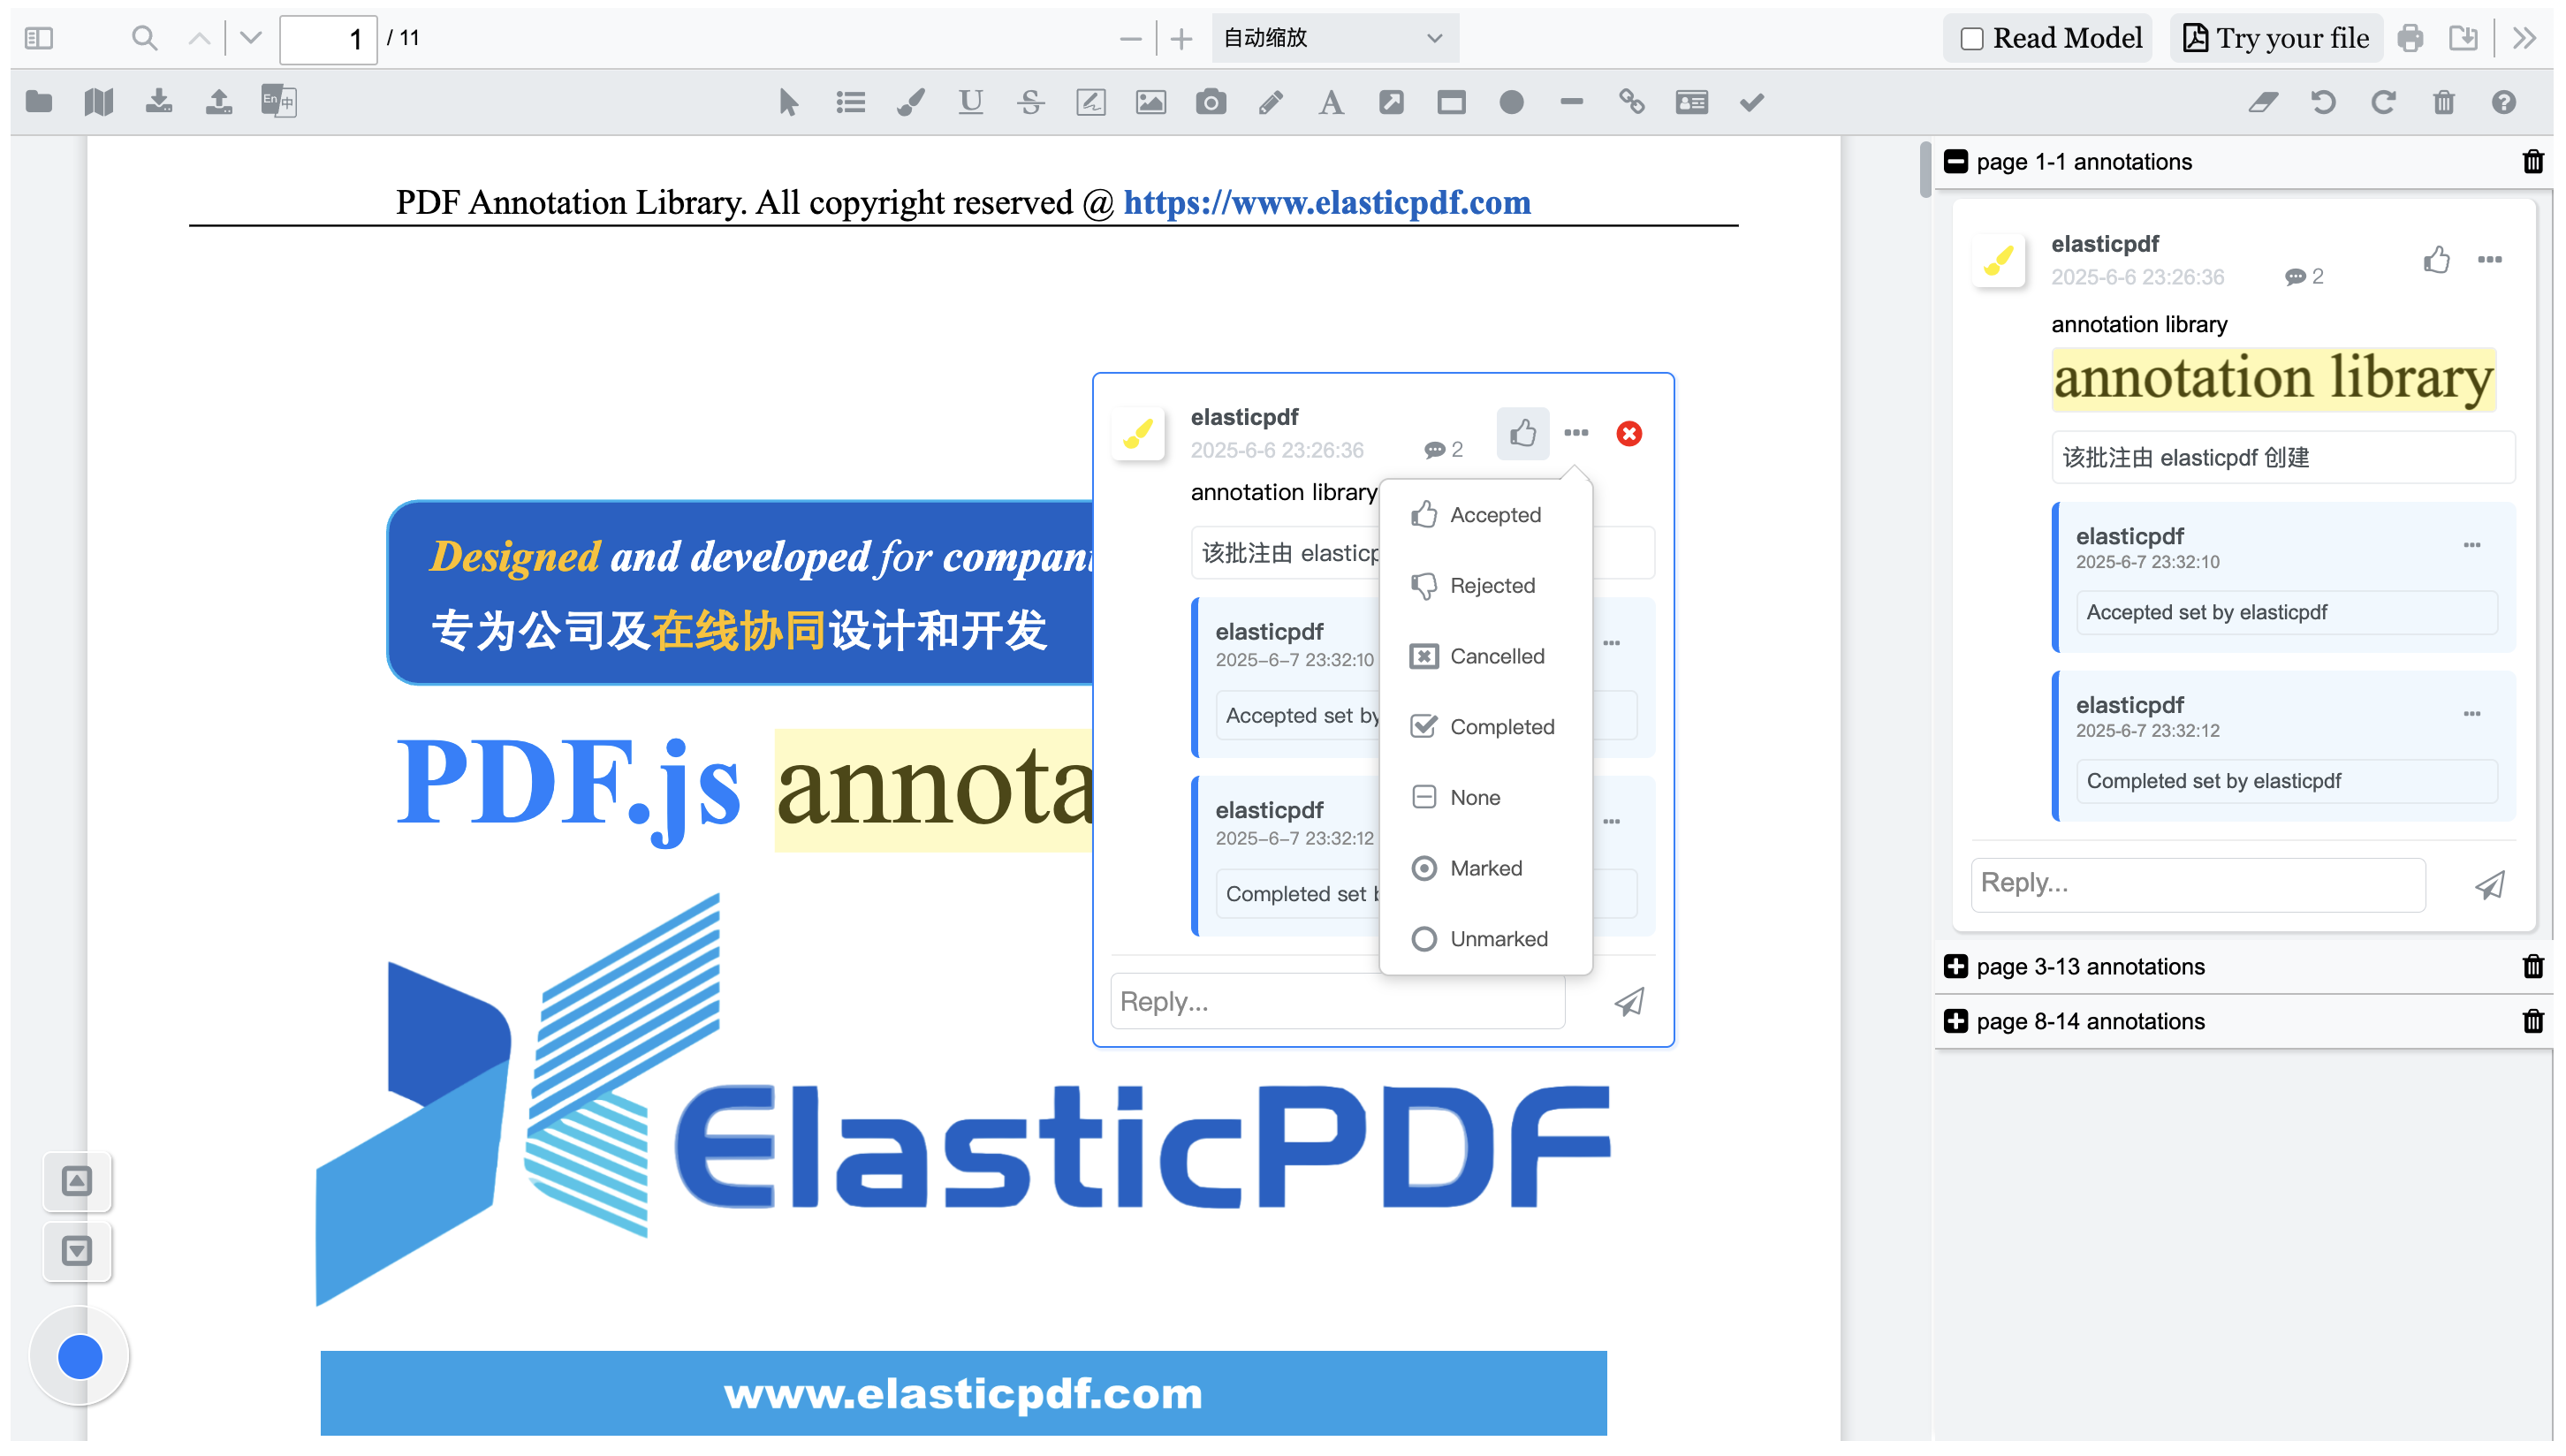This screenshot has height=1456, width=2566.
Task: Select the Text annotation tool
Action: (1330, 101)
